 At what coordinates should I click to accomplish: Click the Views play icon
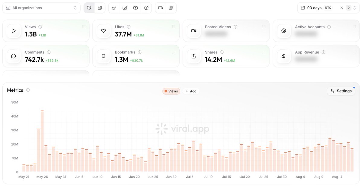click(14, 31)
